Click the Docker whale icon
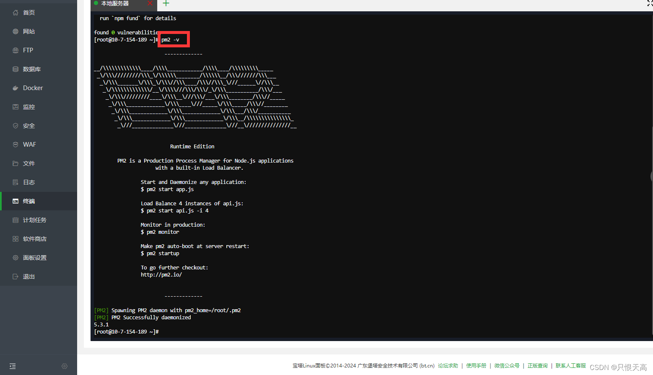Image resolution: width=653 pixels, height=375 pixels. point(16,88)
